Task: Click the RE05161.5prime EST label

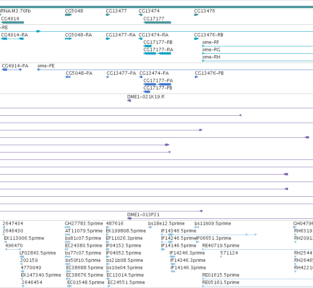Action: coord(221,282)
